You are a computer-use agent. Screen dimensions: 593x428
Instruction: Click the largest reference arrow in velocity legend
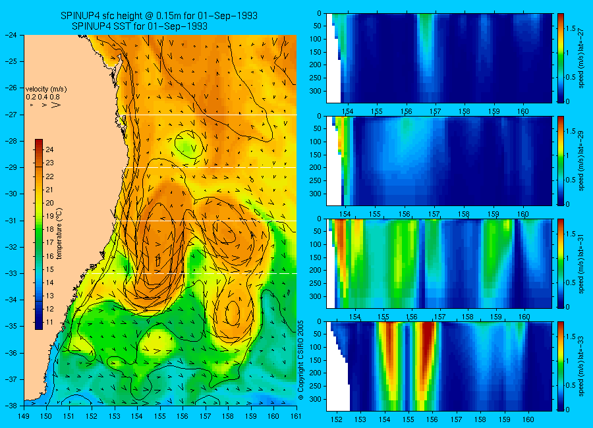tap(55, 105)
